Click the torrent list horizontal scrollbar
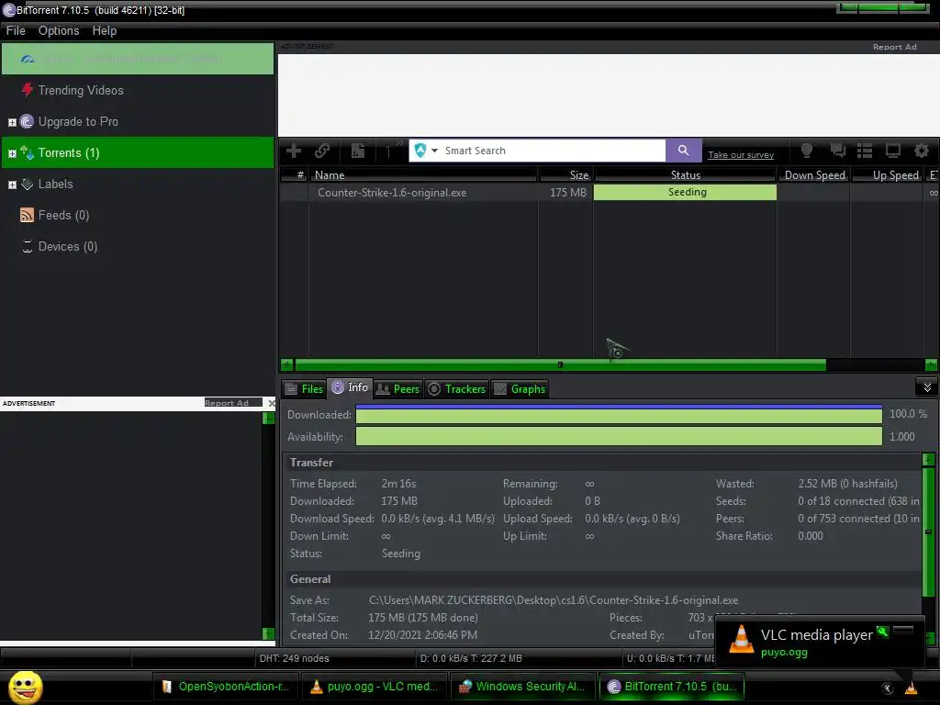The height and width of the screenshot is (705, 940). click(x=560, y=365)
